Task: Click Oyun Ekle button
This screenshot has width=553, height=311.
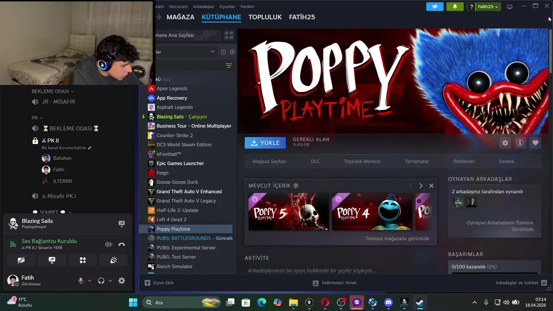Action: (159, 282)
